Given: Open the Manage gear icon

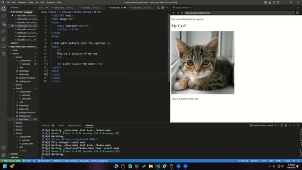Looking at the screenshot, I should pos(3,155).
